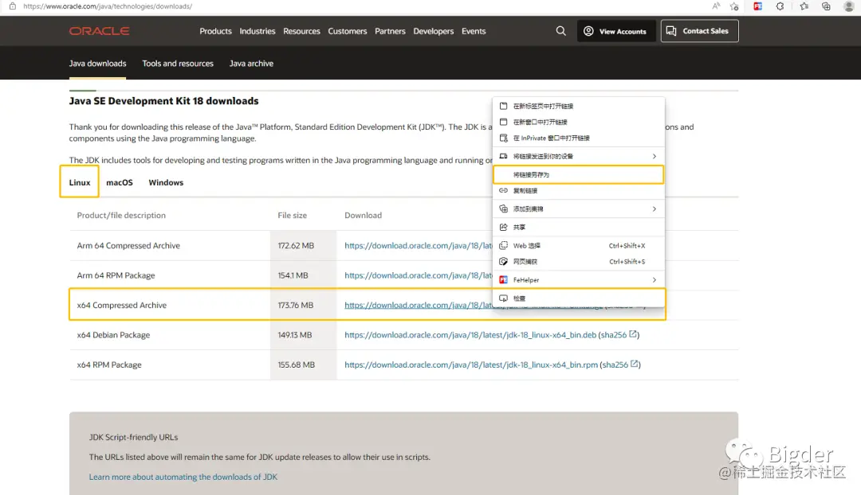Click the Oracle site search magnifier icon
Viewport: 861px width, 495px height.
coord(560,31)
